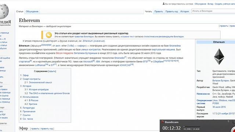Open infobox Написана на link
This screenshot has width=235, height=132.
point(203,94)
